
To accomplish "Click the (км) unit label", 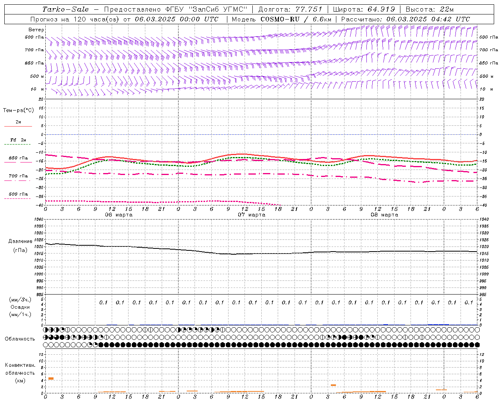I will tap(20, 380).
